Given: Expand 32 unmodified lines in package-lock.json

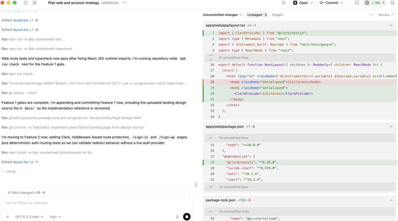Looking at the screenshot, I should (x=300, y=211).
